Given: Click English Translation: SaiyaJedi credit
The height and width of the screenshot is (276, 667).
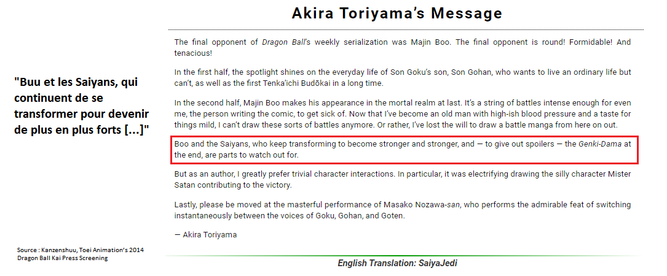Looking at the screenshot, I should coord(397,263).
